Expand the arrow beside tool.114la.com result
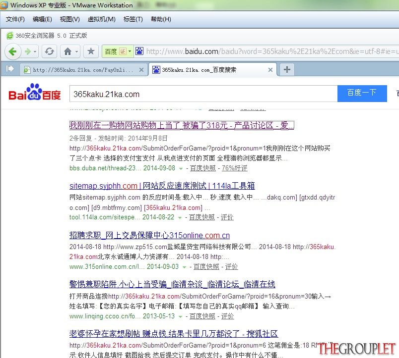399x358 pixels. pos(180,217)
